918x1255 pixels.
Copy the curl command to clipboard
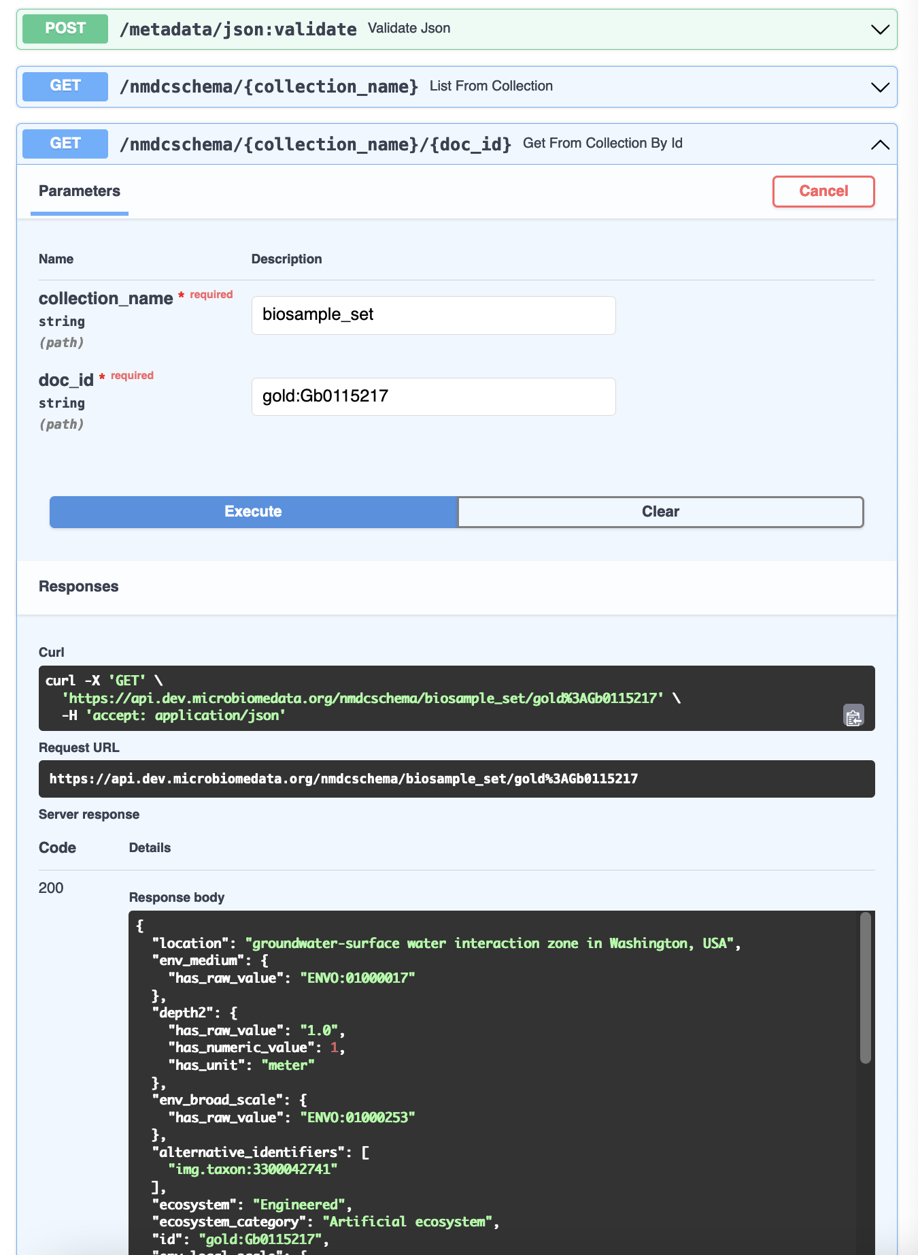853,716
